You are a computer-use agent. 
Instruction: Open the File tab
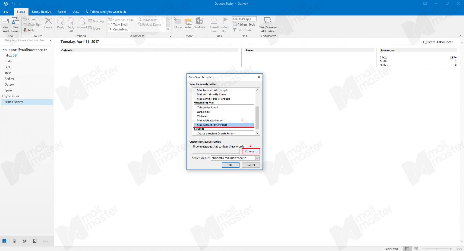6,12
